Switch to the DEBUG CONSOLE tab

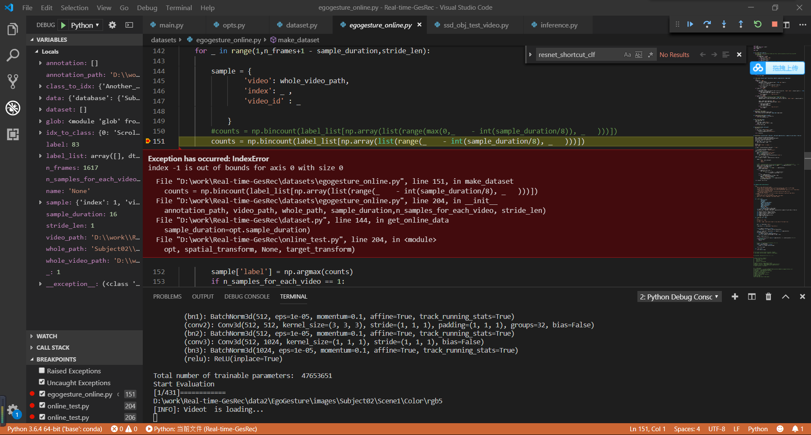[x=247, y=296]
